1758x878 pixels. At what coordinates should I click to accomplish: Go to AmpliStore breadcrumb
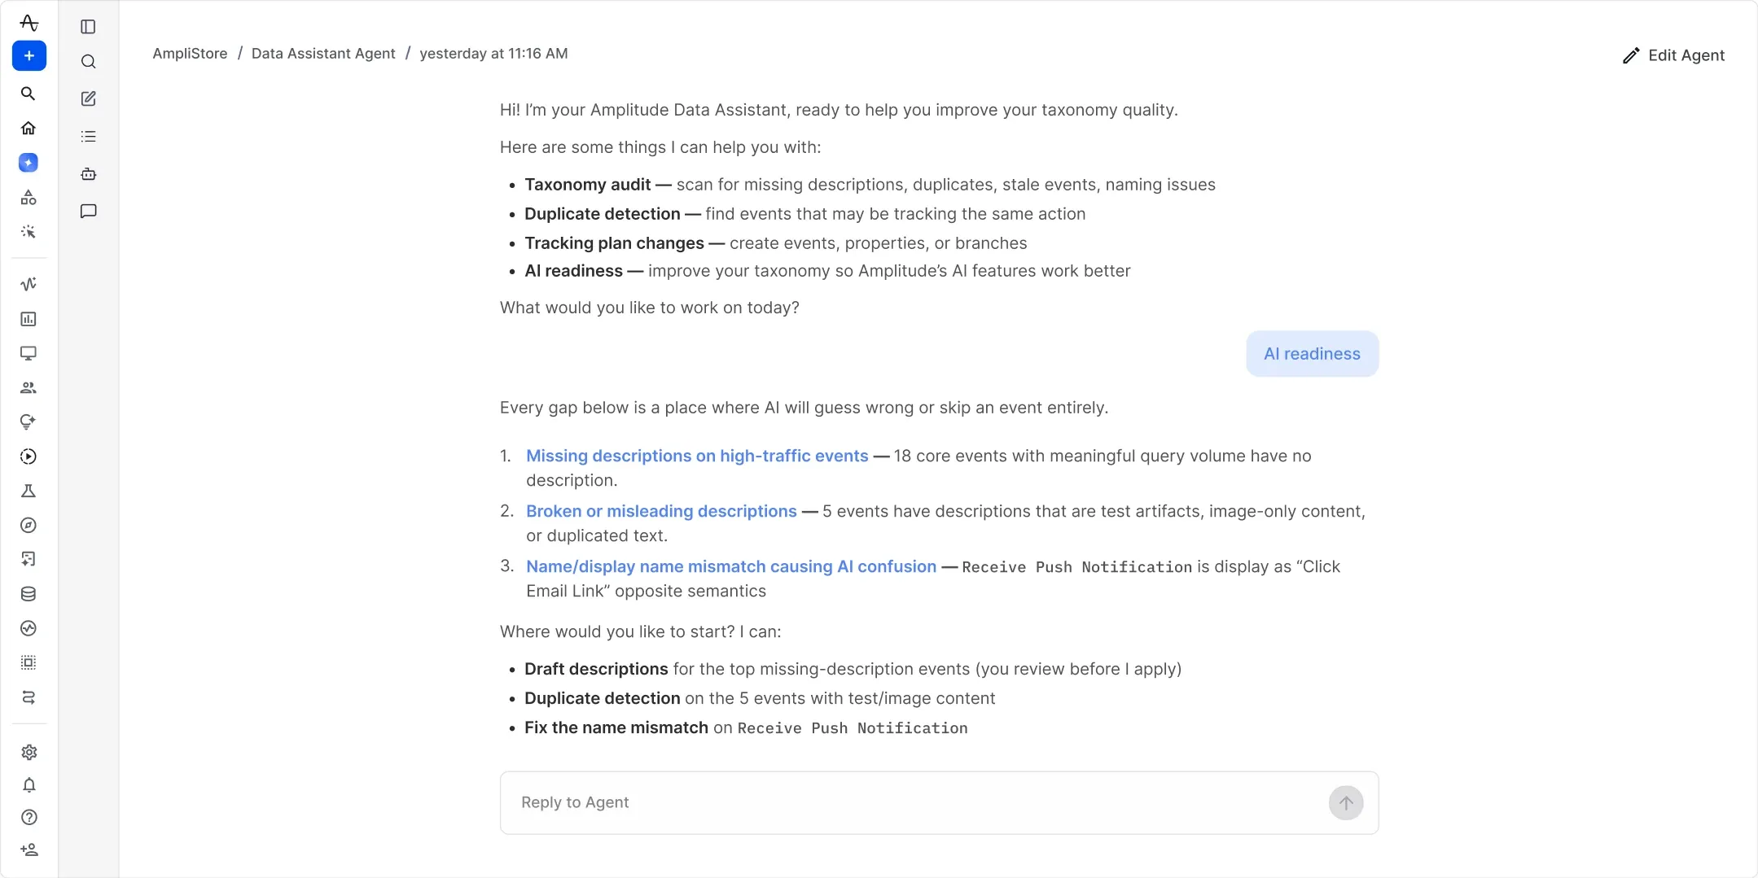click(x=190, y=54)
